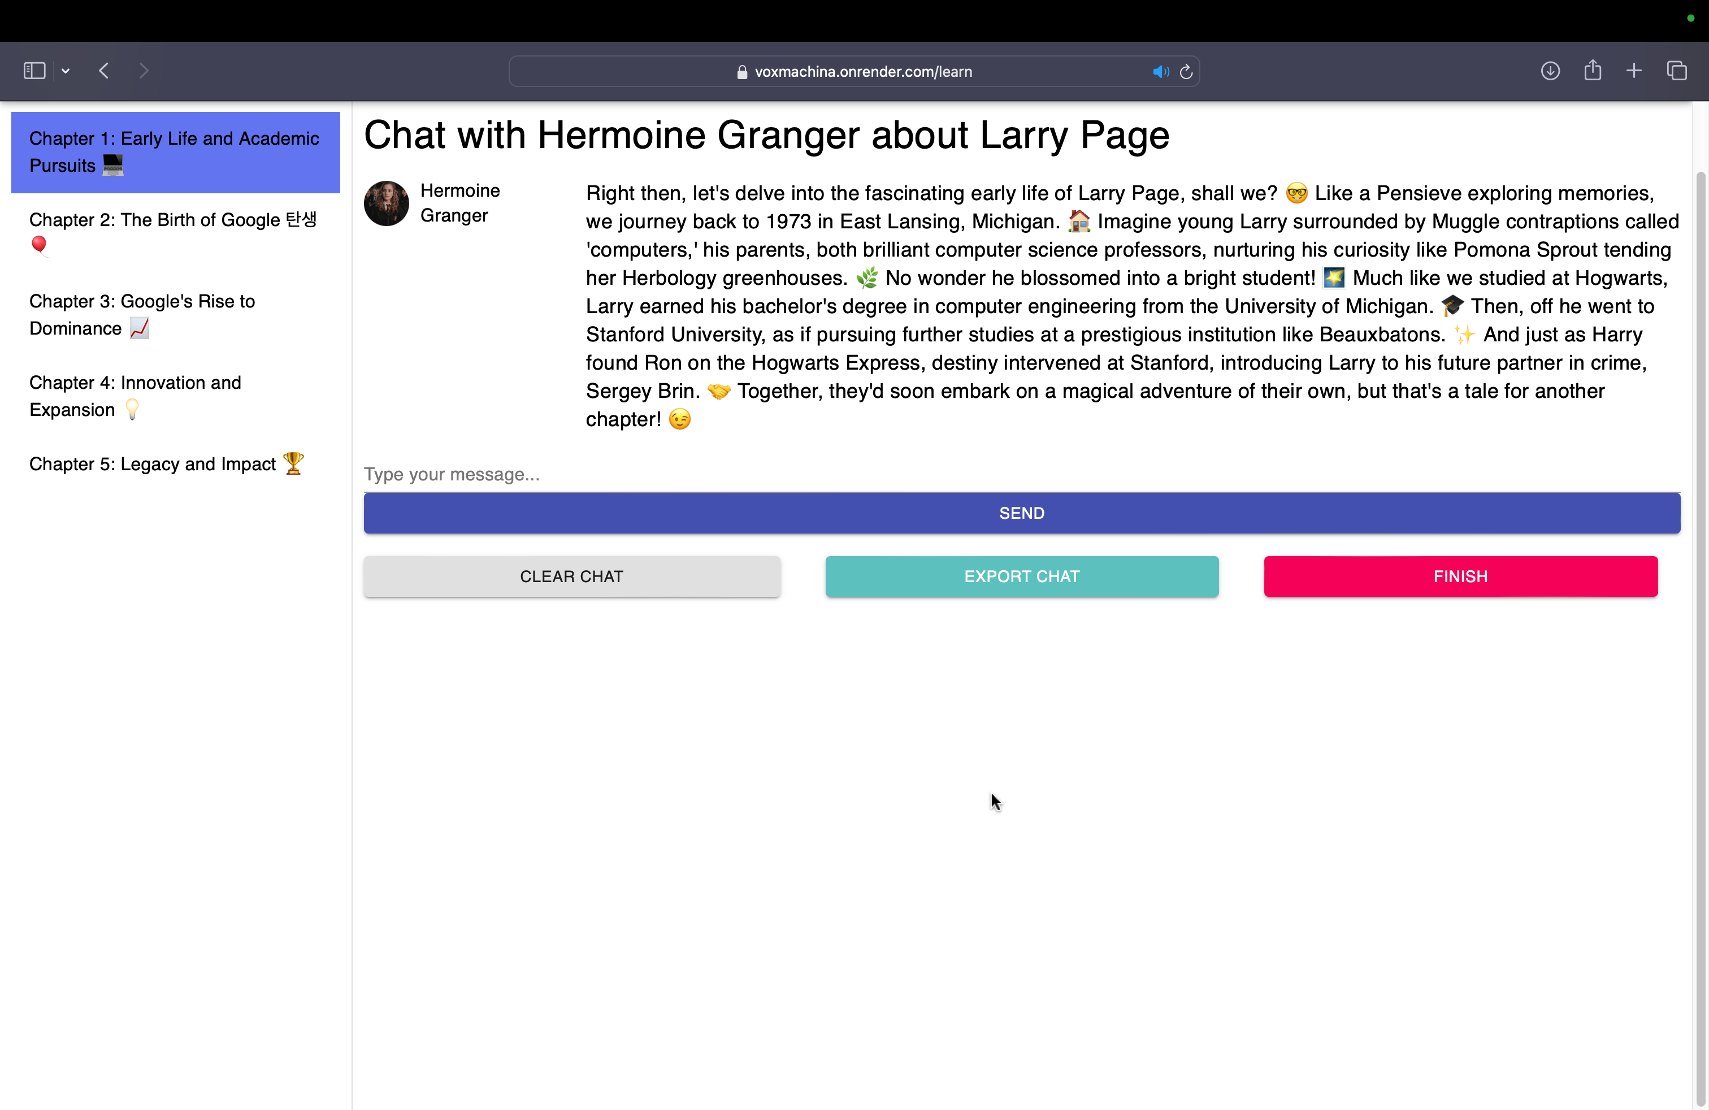Click the EXPORT CHAT button
1709x1110 pixels.
[1021, 576]
